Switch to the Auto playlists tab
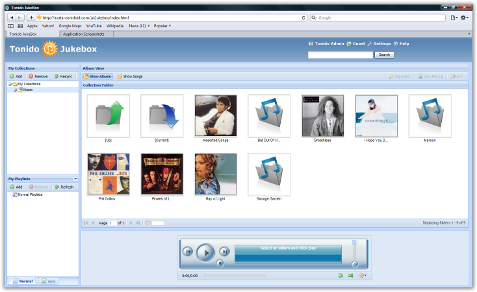Viewport: 477px width, 292px height. click(48, 282)
